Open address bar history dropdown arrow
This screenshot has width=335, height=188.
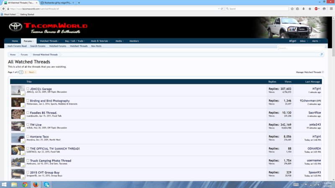[219, 9]
